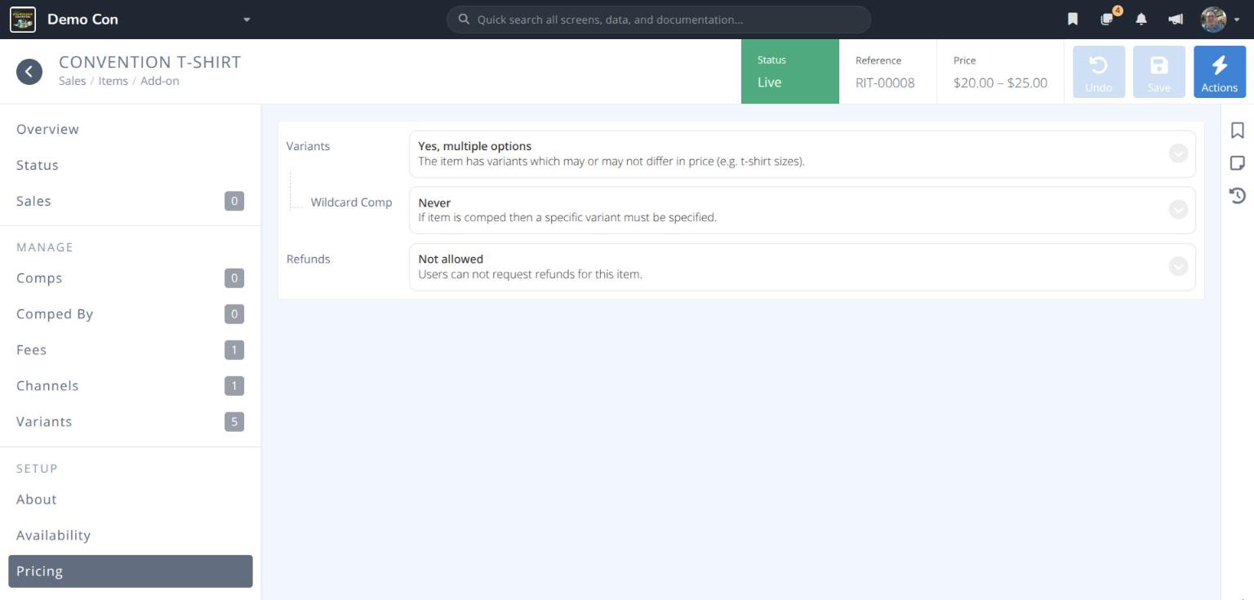Open the Sales section in sidebar
1254x600 pixels.
(131, 201)
